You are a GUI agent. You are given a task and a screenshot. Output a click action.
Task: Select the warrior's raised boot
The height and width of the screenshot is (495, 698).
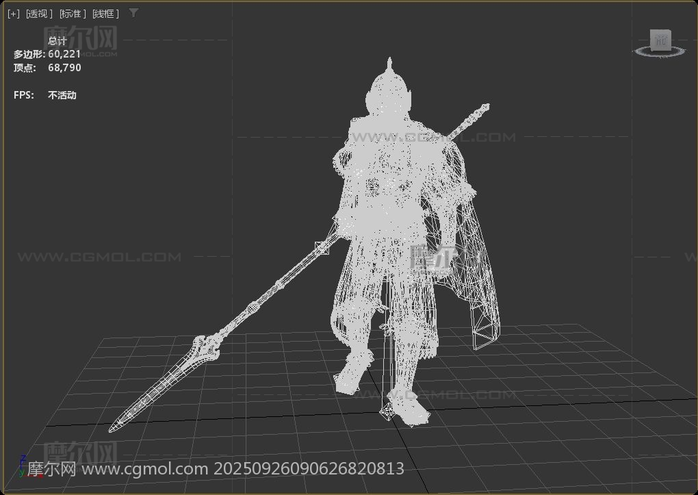pos(351,374)
